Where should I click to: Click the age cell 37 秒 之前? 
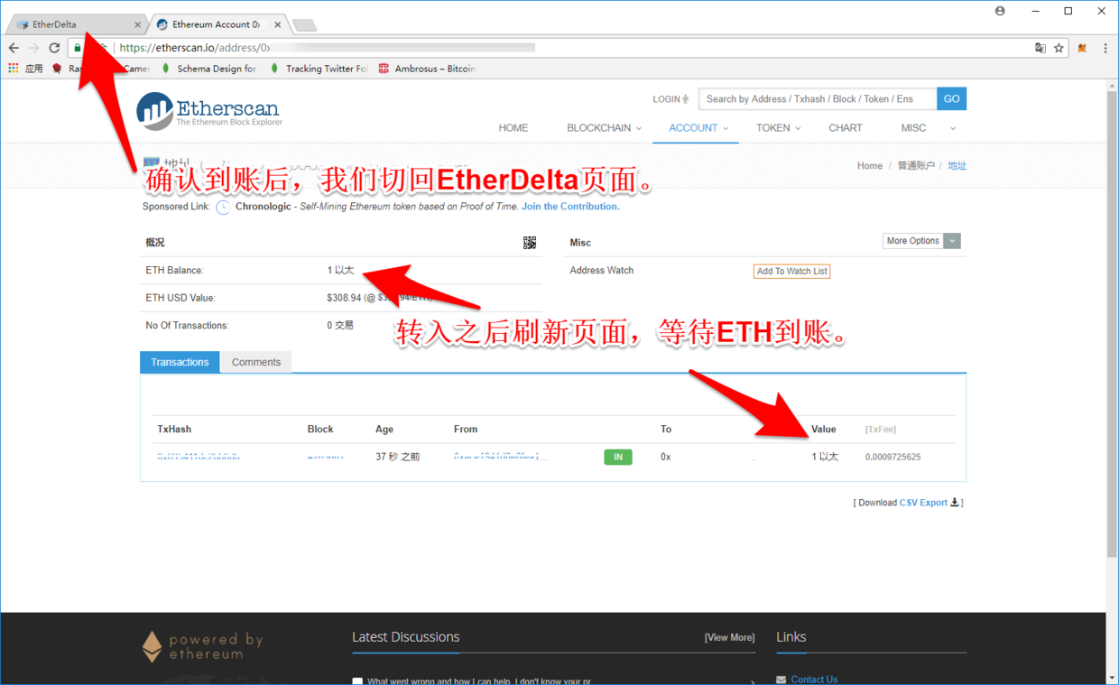click(x=397, y=457)
